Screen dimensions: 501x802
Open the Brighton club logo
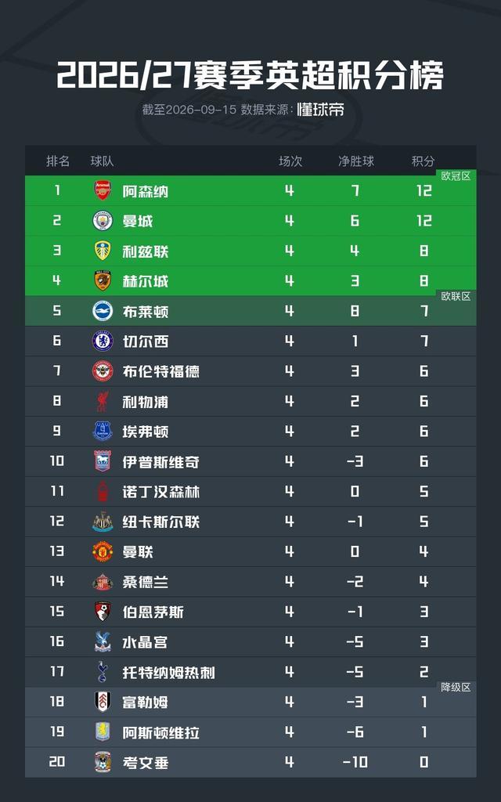tap(103, 311)
